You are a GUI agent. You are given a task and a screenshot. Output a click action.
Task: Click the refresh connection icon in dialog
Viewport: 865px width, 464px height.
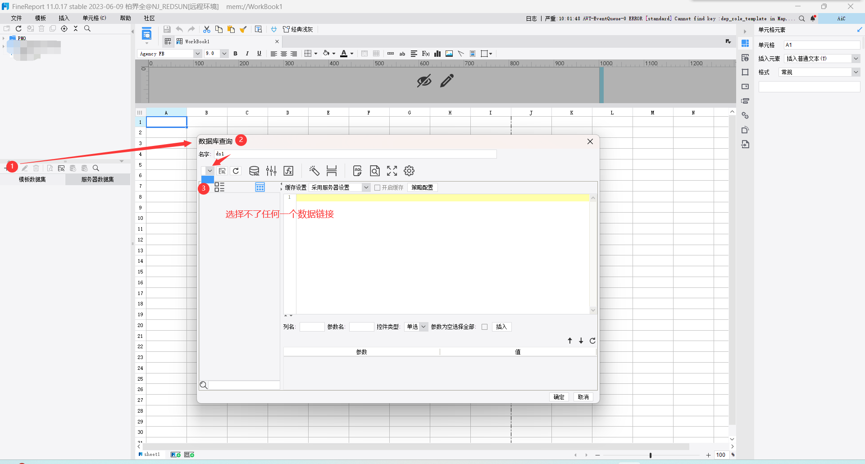coord(236,171)
